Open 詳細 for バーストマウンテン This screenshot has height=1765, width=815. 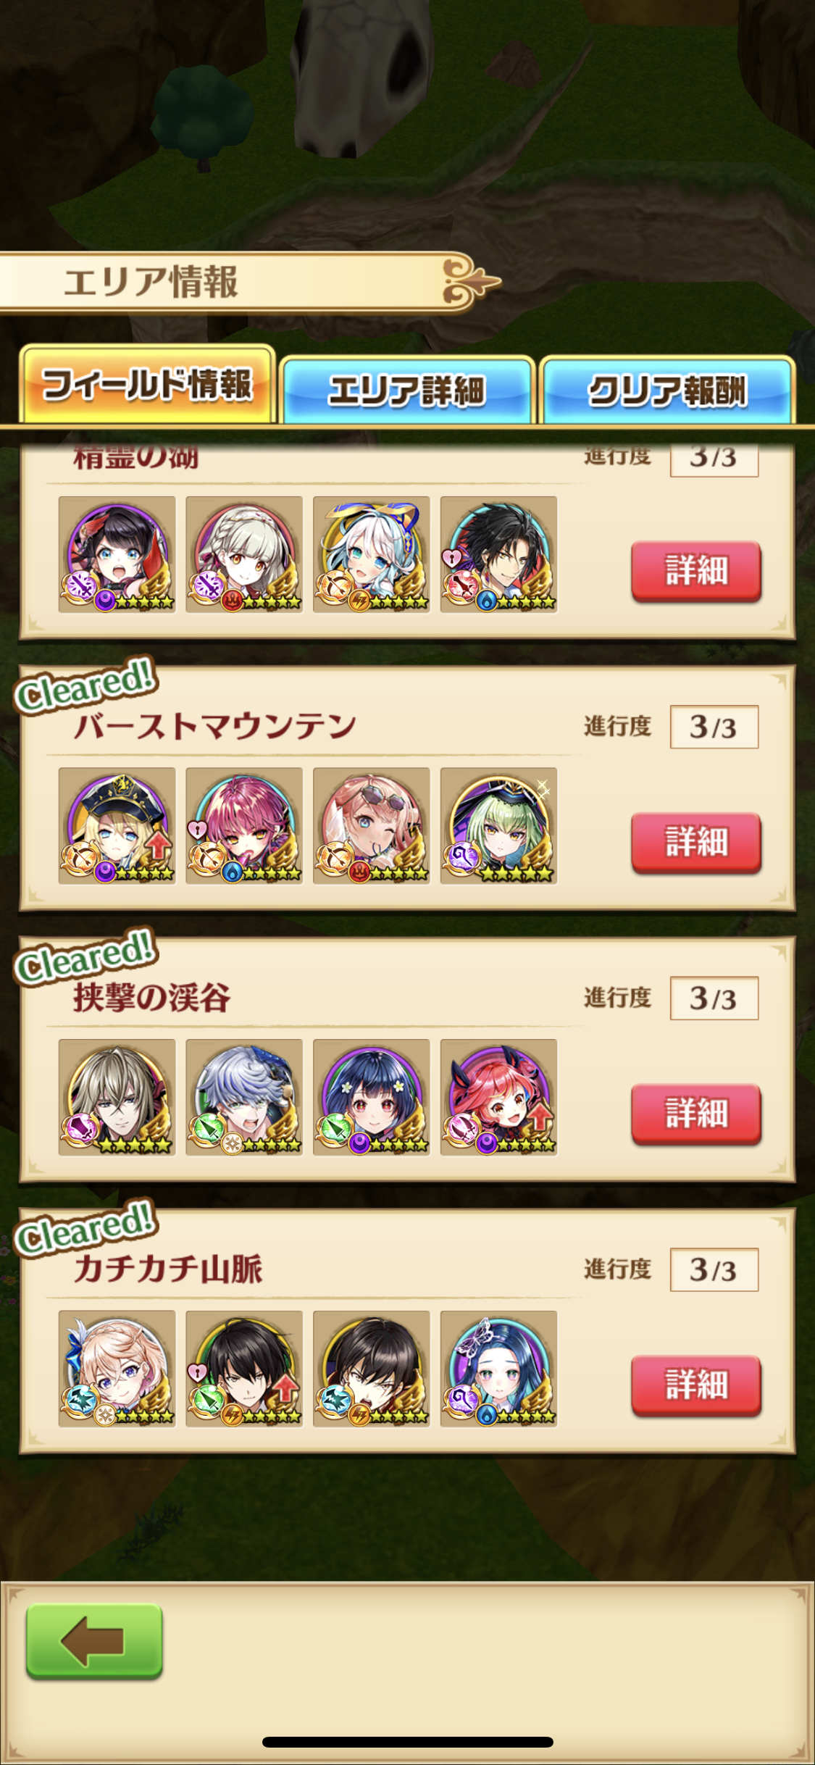696,842
